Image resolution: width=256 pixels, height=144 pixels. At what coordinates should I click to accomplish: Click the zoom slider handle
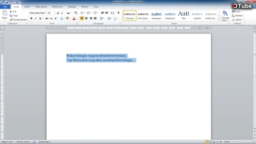(244, 142)
